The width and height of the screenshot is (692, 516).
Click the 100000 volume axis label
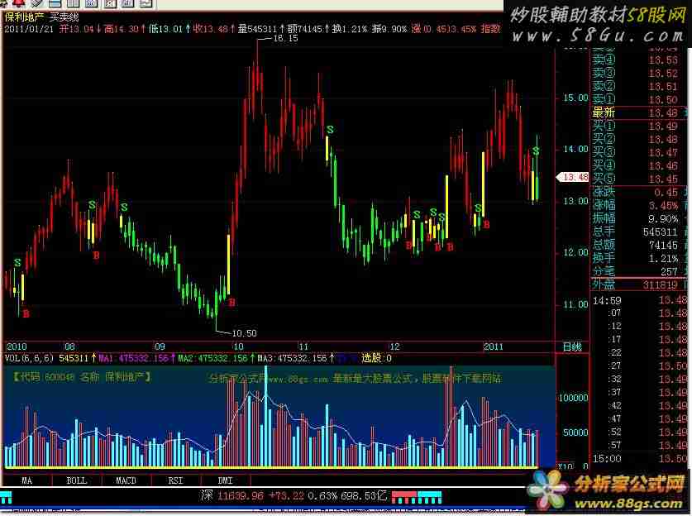[574, 398]
